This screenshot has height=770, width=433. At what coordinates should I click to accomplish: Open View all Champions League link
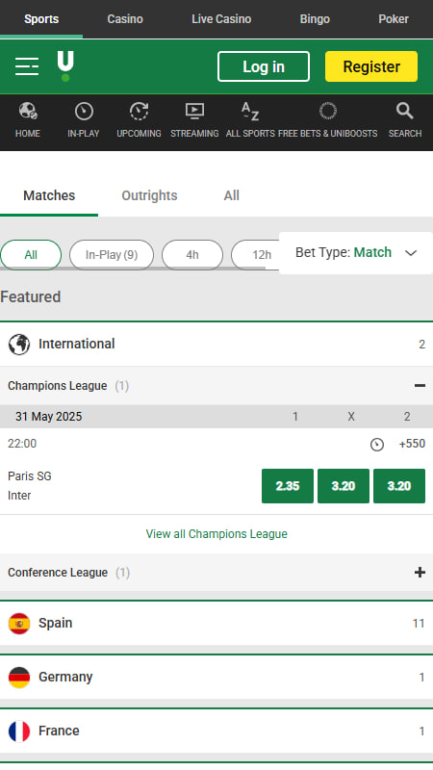point(216,534)
